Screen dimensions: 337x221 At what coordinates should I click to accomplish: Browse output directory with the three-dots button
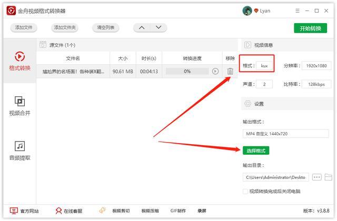point(316,177)
